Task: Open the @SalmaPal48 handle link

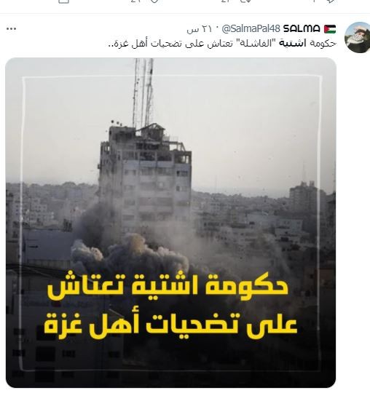Action: 251,29
